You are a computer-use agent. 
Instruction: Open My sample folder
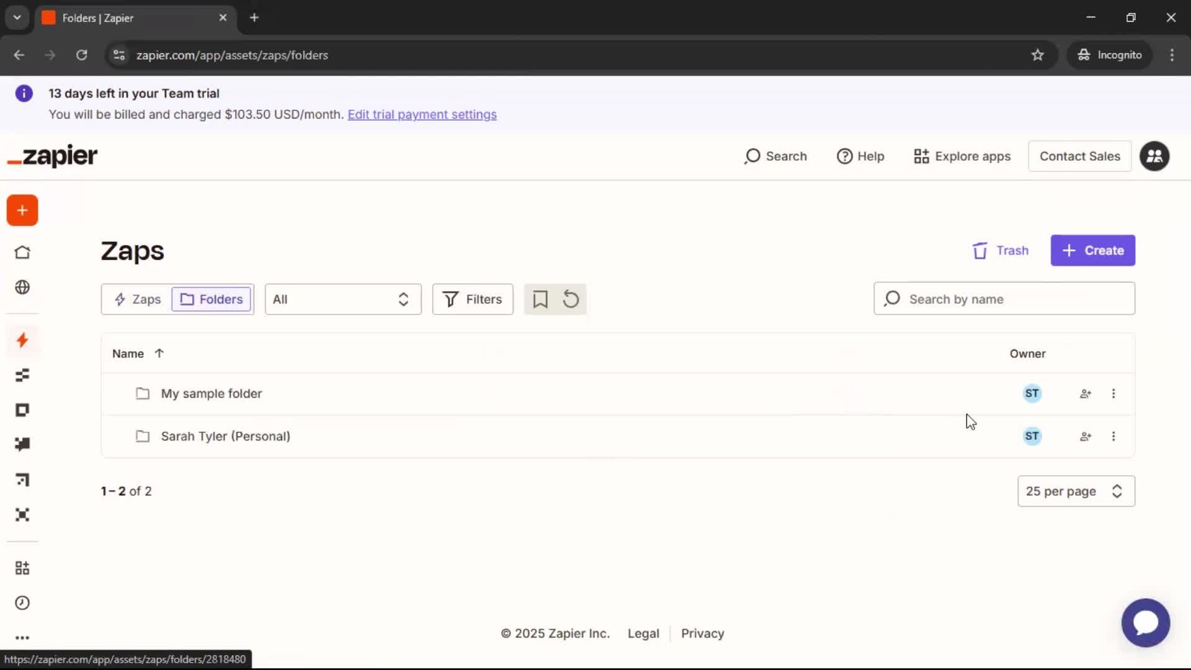211,393
